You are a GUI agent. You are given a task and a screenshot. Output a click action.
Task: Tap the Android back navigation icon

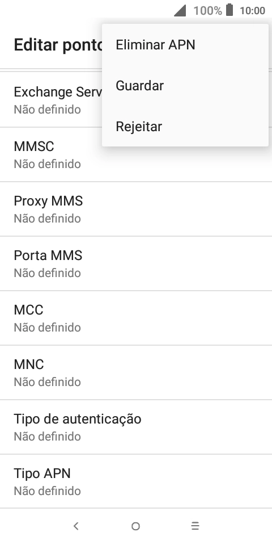[x=76, y=526]
